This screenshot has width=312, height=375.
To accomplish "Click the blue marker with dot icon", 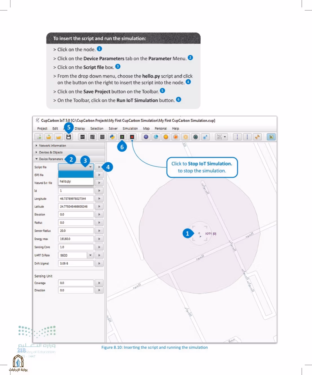I will 205,137.
